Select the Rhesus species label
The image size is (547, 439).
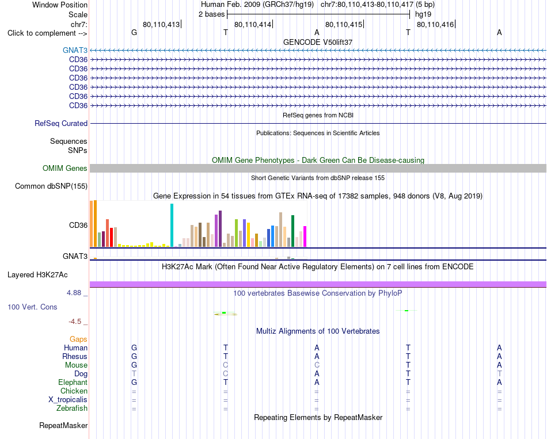tap(75, 356)
